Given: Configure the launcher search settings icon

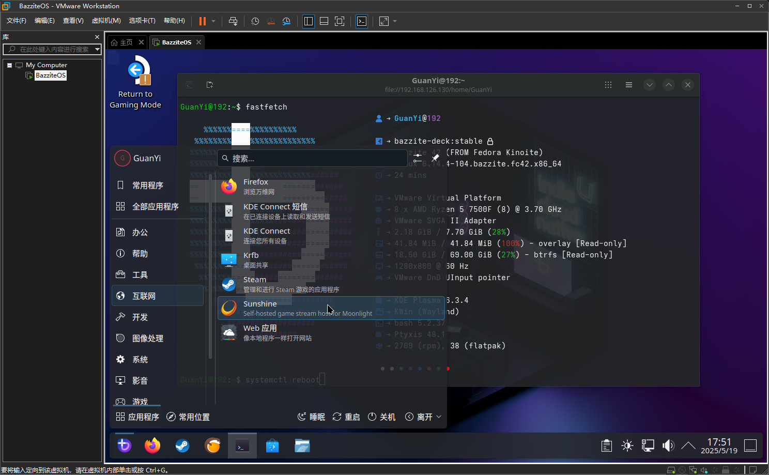Looking at the screenshot, I should coord(418,158).
